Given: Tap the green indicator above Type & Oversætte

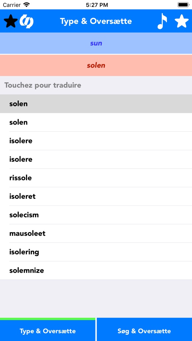Looking at the screenshot, I should (48, 318).
